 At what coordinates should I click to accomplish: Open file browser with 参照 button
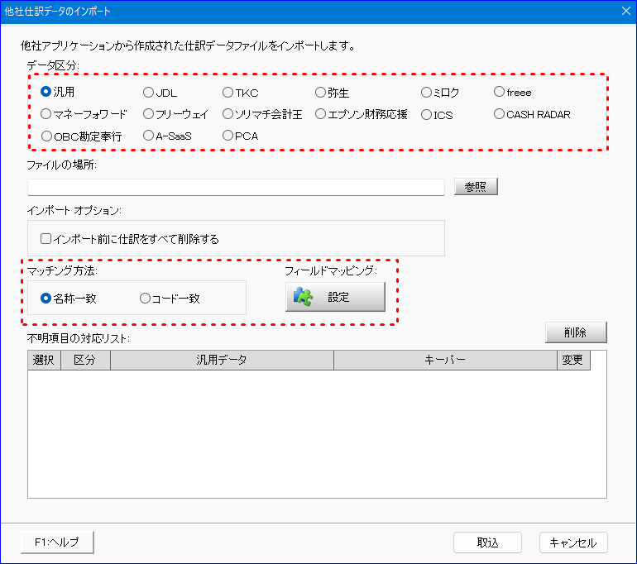[x=476, y=187]
